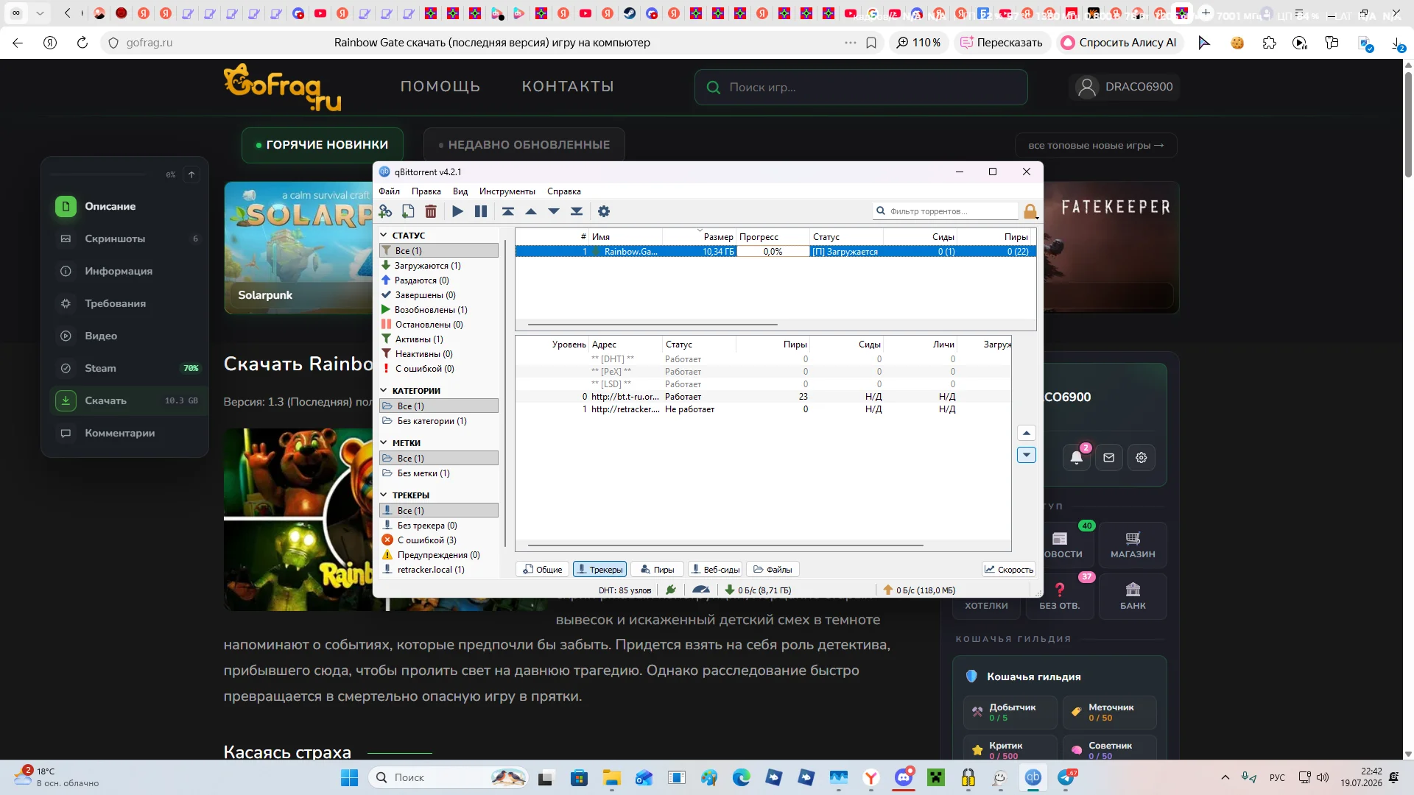
Task: Resume torrent with the blue play icon
Action: click(x=457, y=211)
